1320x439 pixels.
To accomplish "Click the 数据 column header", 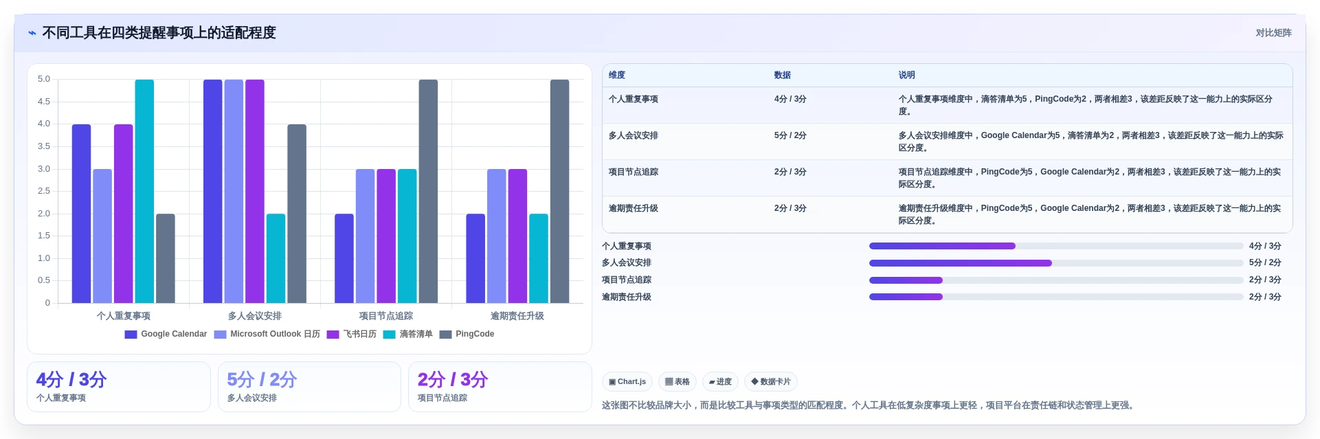I will [783, 76].
